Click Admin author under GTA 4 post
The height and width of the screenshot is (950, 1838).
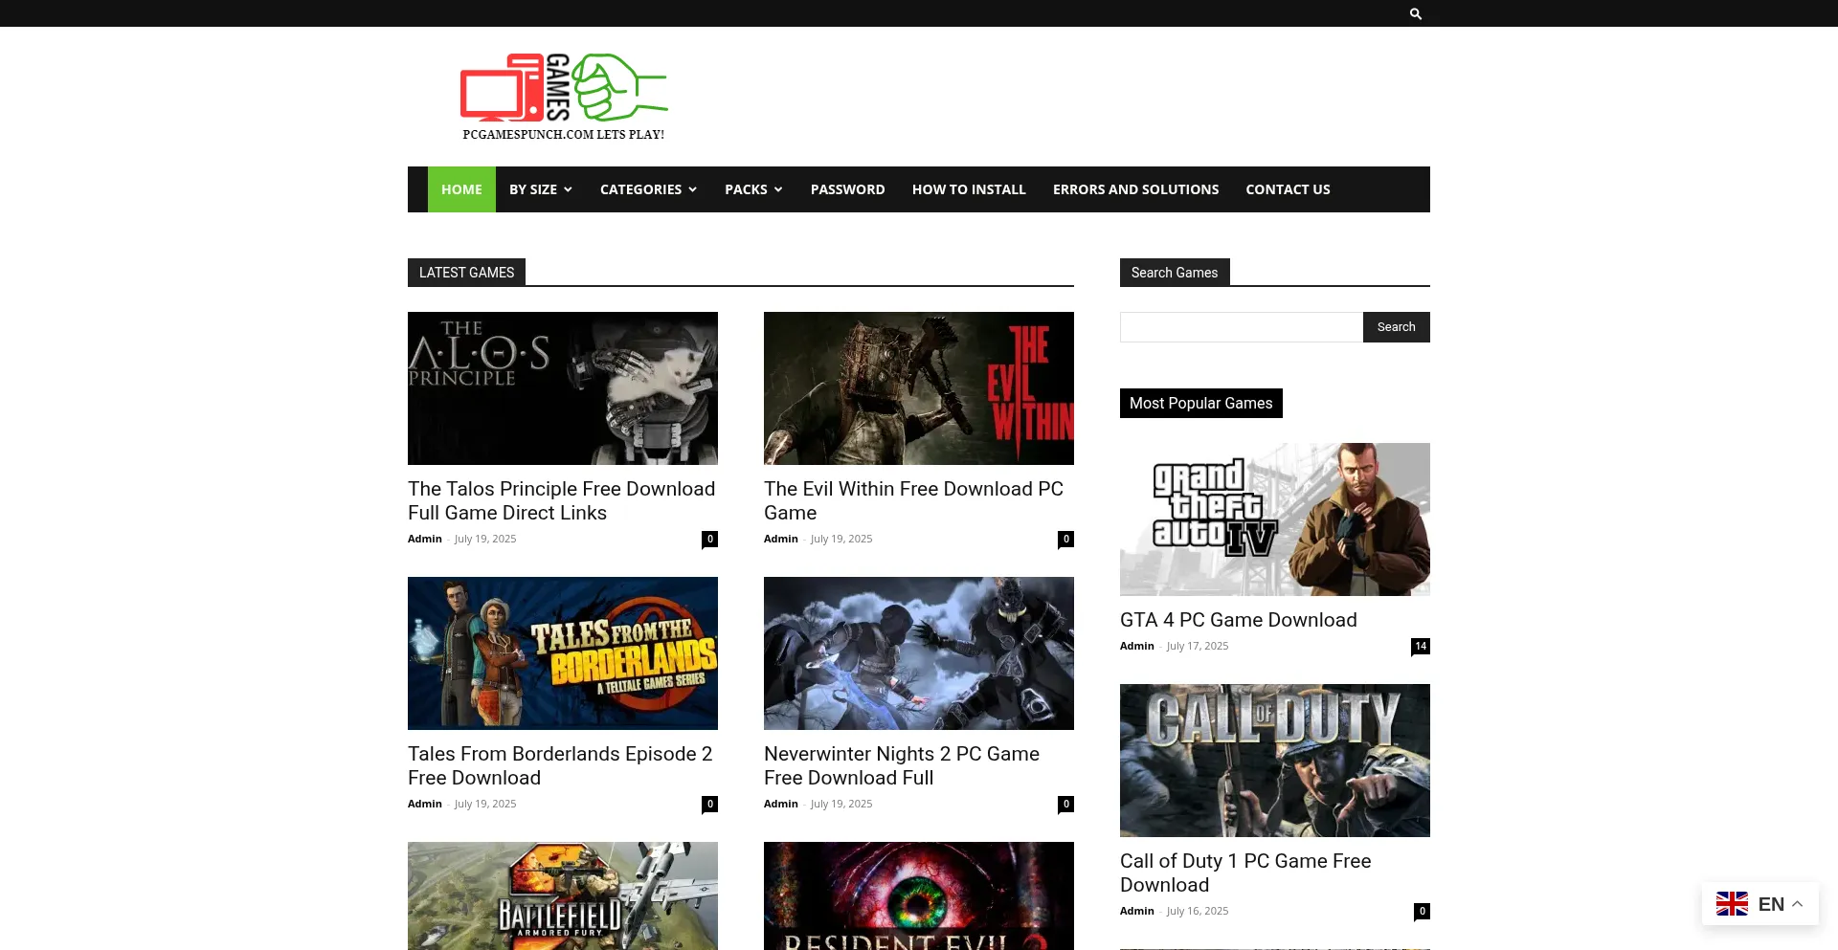click(x=1137, y=646)
